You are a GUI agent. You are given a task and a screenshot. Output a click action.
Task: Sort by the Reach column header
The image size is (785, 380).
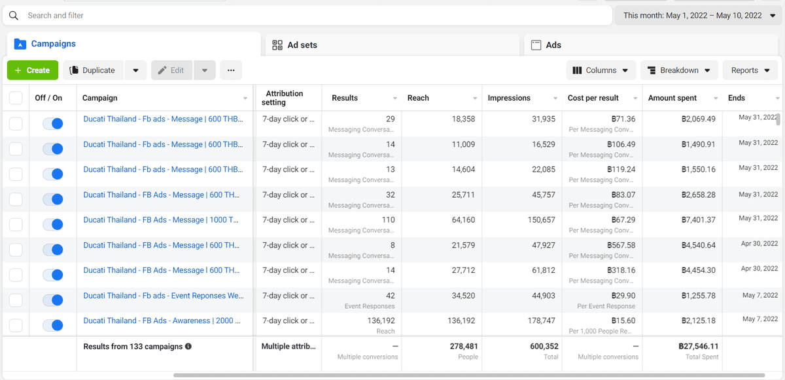[442, 98]
